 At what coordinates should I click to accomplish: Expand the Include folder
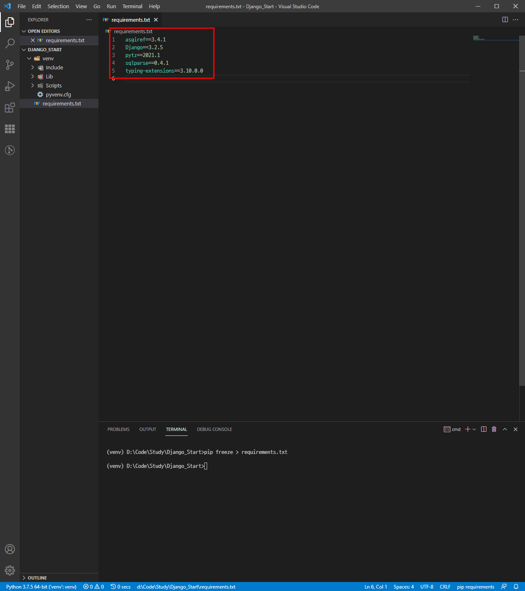59,67
